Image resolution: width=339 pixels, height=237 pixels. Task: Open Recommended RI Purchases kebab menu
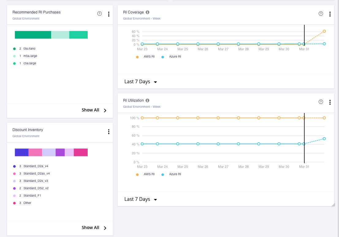click(109, 14)
